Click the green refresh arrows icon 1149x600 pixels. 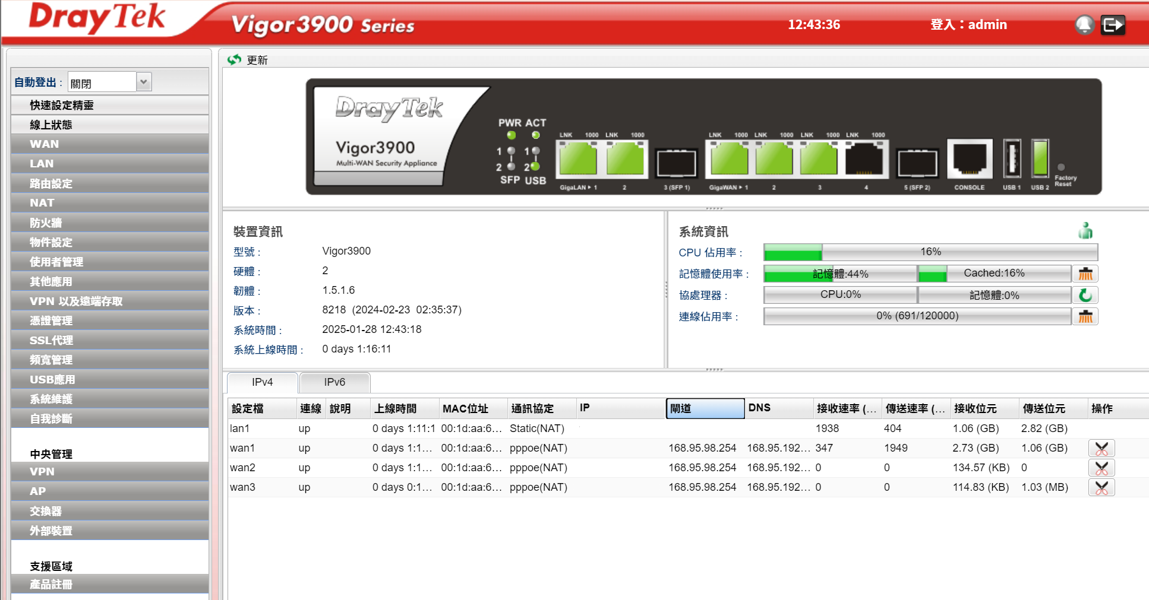[234, 59]
